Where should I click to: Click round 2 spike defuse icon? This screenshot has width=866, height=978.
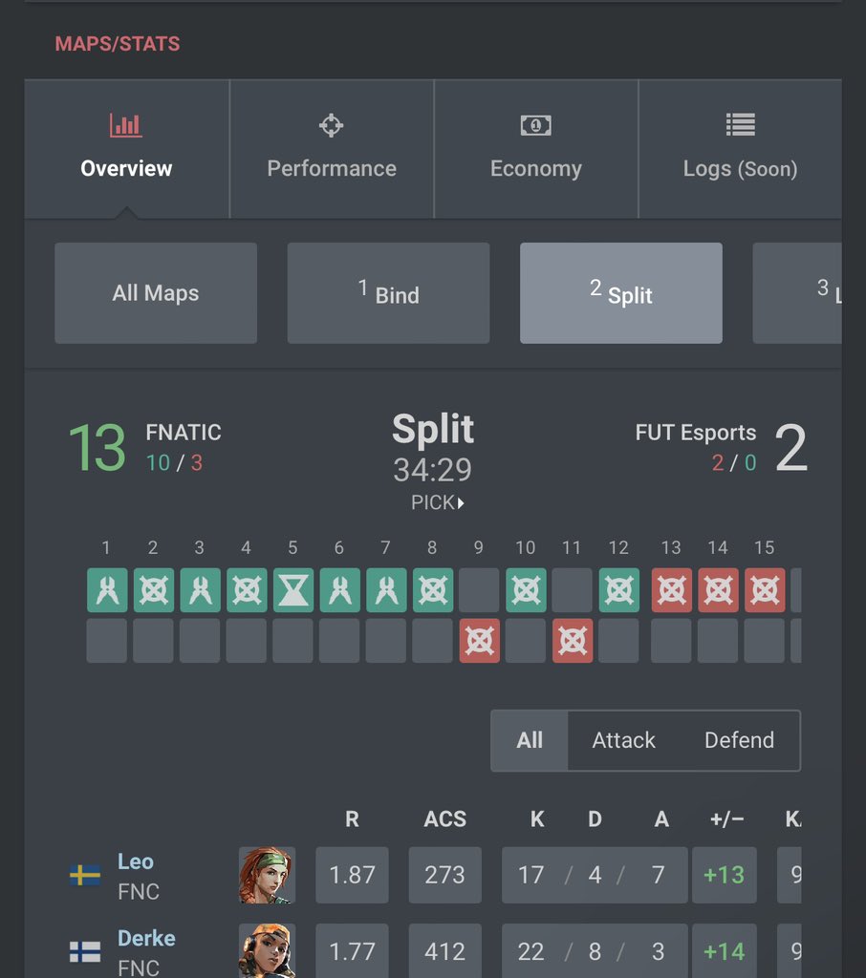pos(154,590)
